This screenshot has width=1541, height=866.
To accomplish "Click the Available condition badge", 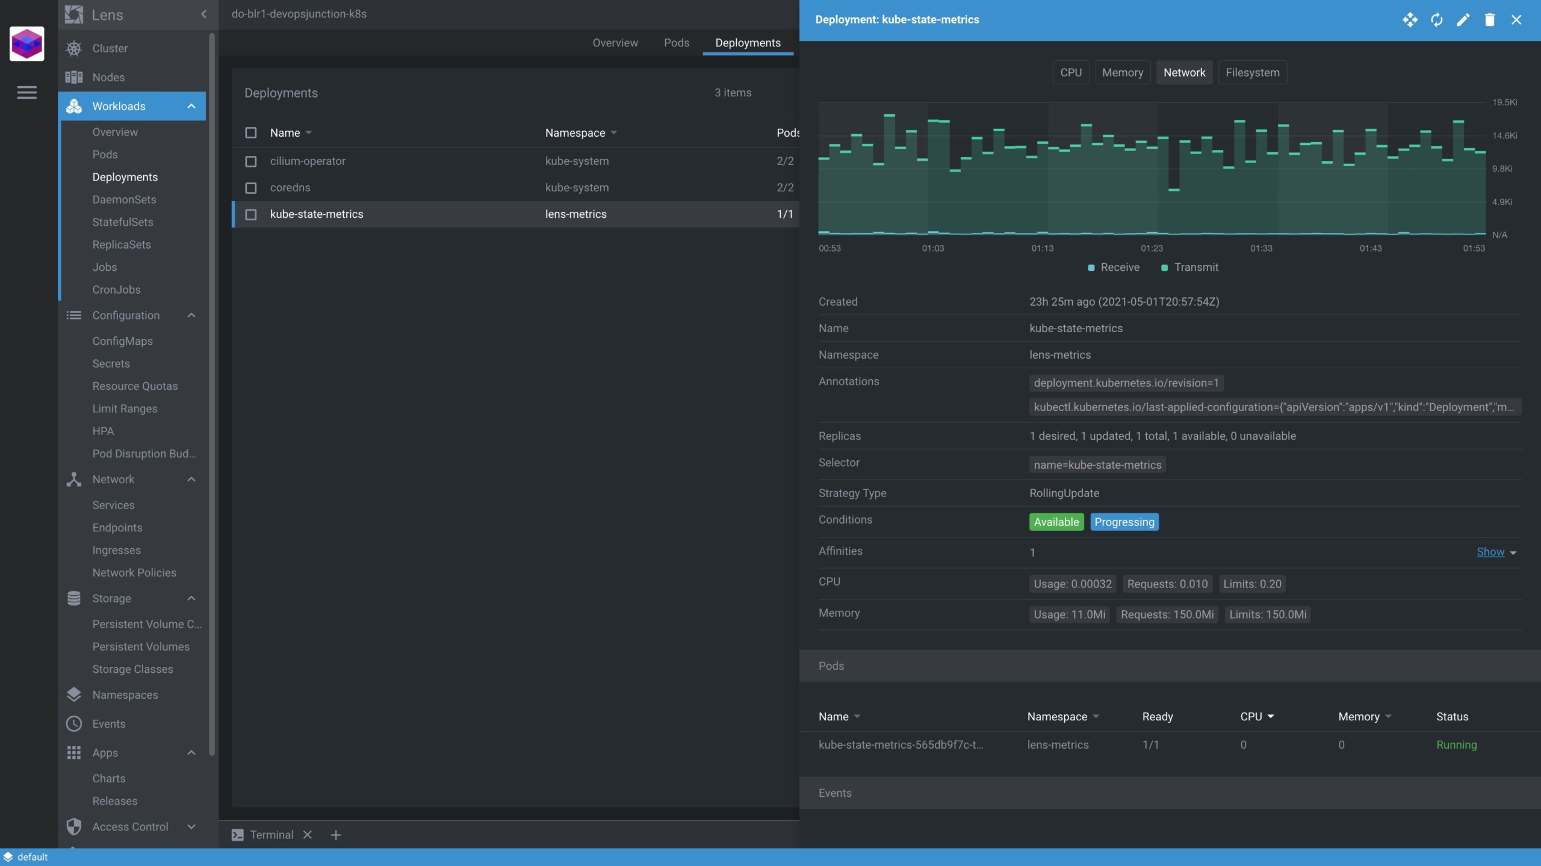I will [1056, 522].
